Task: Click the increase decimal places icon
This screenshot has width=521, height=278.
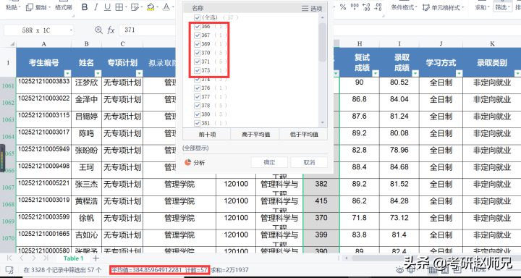Action: pos(366,7)
